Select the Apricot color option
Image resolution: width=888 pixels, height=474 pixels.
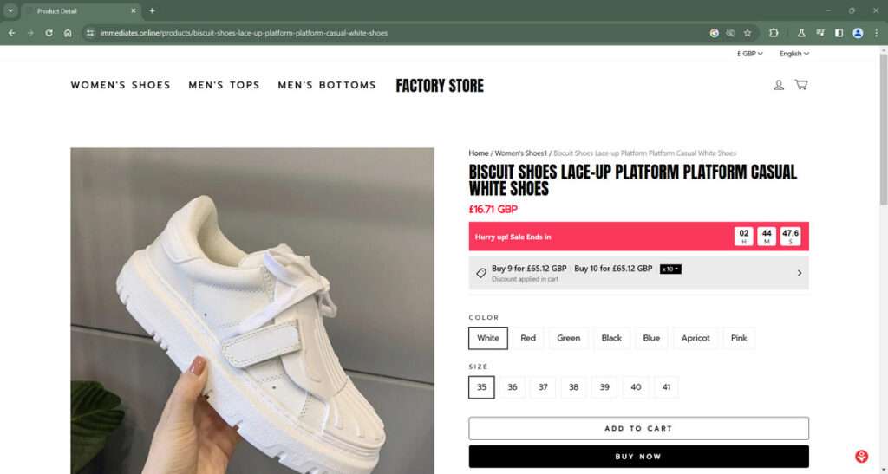tap(695, 338)
